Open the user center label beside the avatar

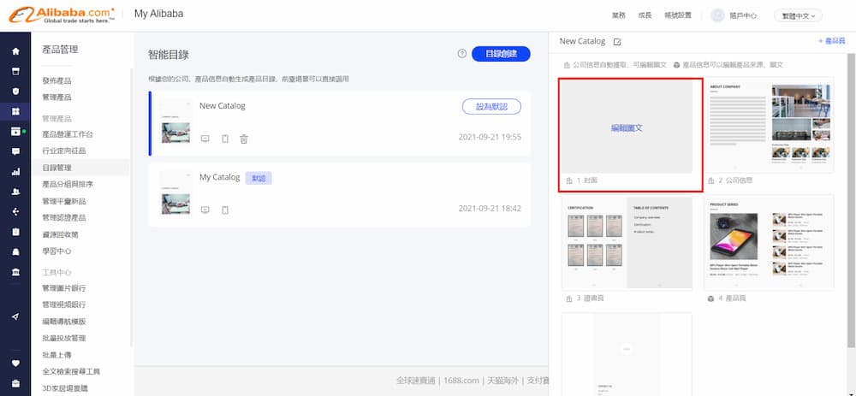point(743,15)
